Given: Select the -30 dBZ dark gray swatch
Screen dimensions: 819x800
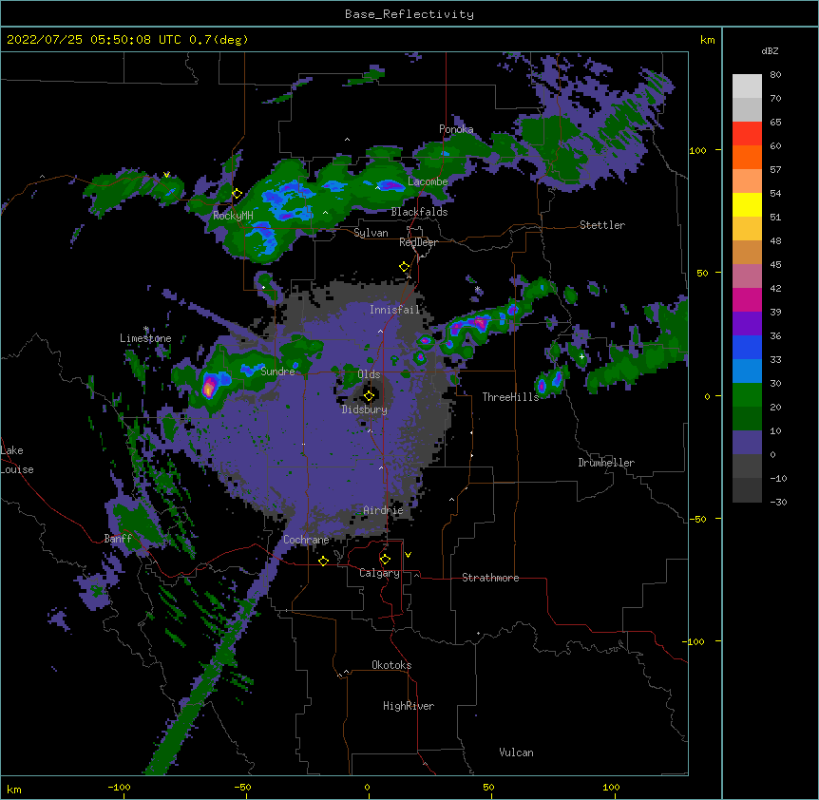Looking at the screenshot, I should point(747,490).
